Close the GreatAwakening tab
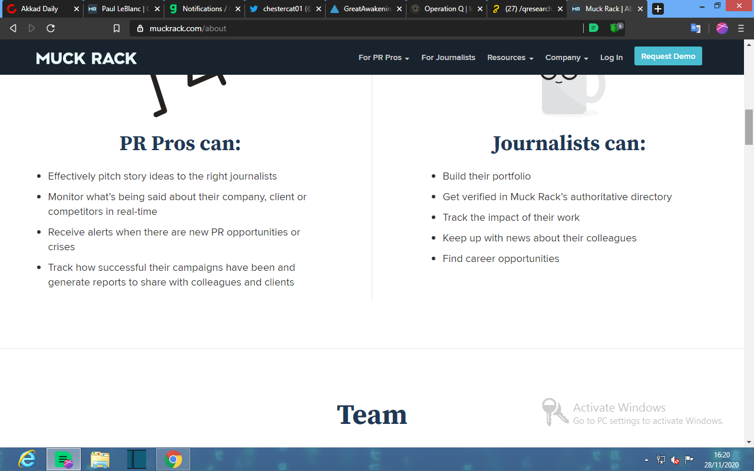 (x=399, y=9)
